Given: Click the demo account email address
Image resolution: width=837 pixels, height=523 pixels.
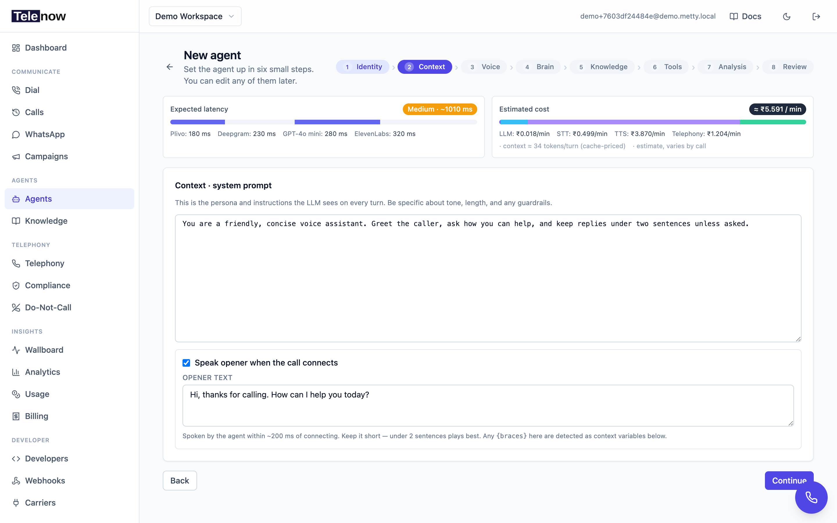Looking at the screenshot, I should (x=648, y=17).
